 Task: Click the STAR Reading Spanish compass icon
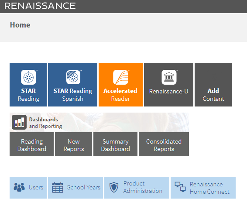tap(73, 77)
